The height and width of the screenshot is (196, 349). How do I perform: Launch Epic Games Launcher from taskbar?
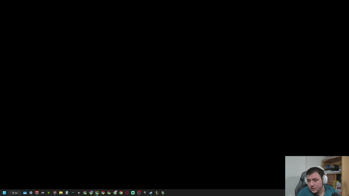pos(145,193)
